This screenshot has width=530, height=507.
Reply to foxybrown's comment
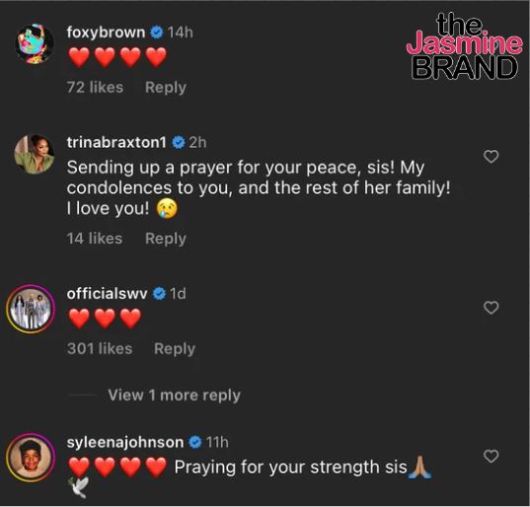click(166, 88)
